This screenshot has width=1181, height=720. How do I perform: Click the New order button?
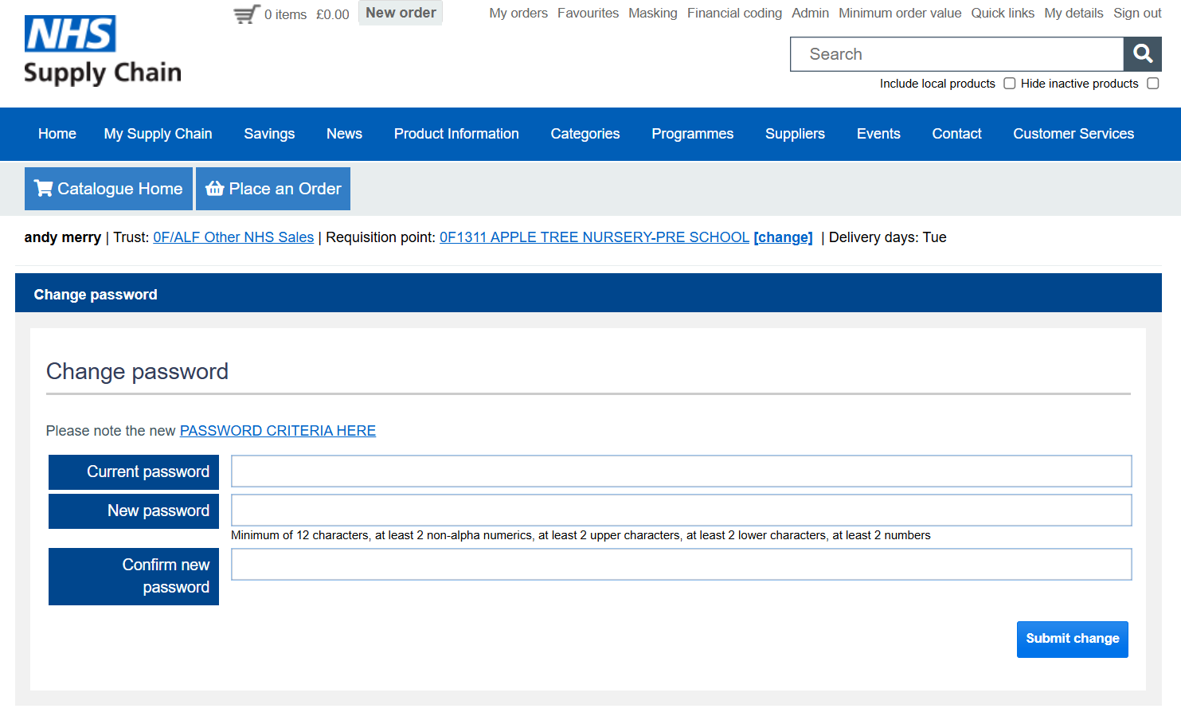point(401,14)
